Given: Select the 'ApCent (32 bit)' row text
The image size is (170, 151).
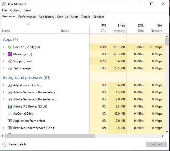Looking at the screenshot, I should coord(23,114).
